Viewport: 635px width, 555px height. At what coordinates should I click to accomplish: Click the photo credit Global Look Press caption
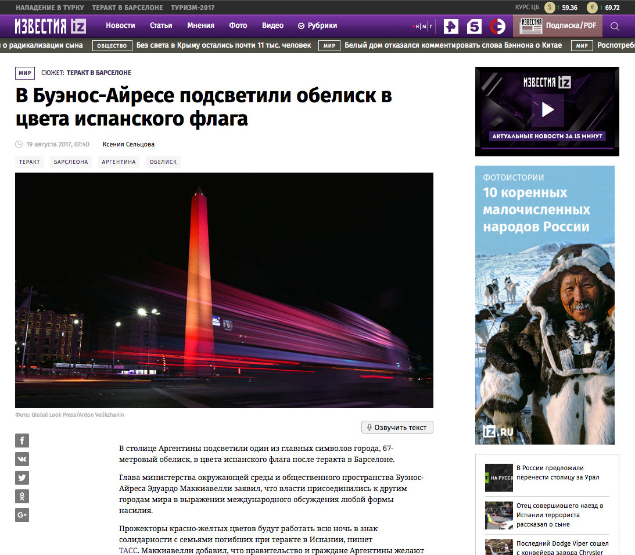point(70,415)
